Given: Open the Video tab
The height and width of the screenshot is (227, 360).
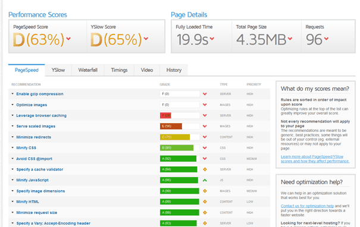Looking at the screenshot, I should point(147,70).
